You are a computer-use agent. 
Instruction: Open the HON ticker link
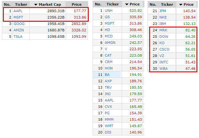click(x=109, y=68)
